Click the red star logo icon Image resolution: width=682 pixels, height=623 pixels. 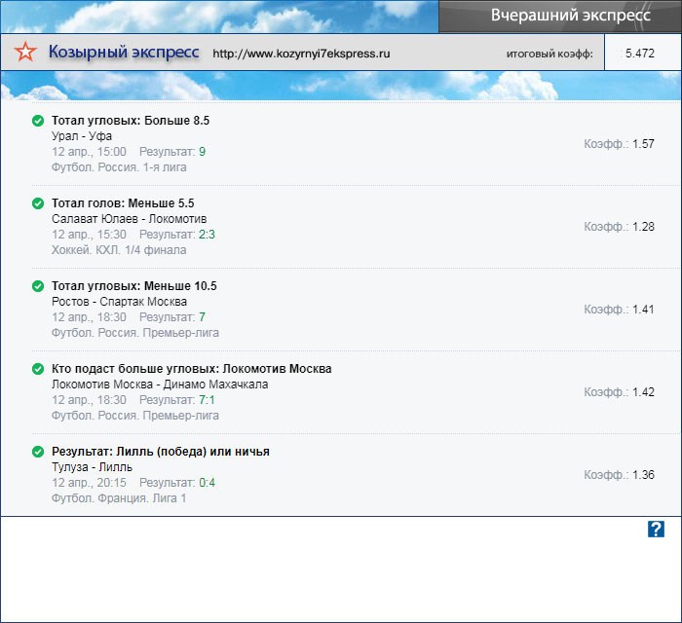pyautogui.click(x=27, y=53)
